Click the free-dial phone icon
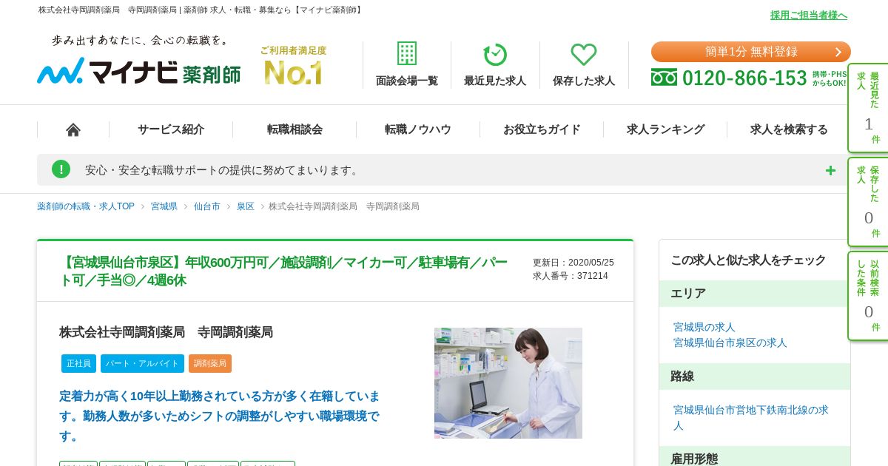This screenshot has width=888, height=466. tap(664, 78)
